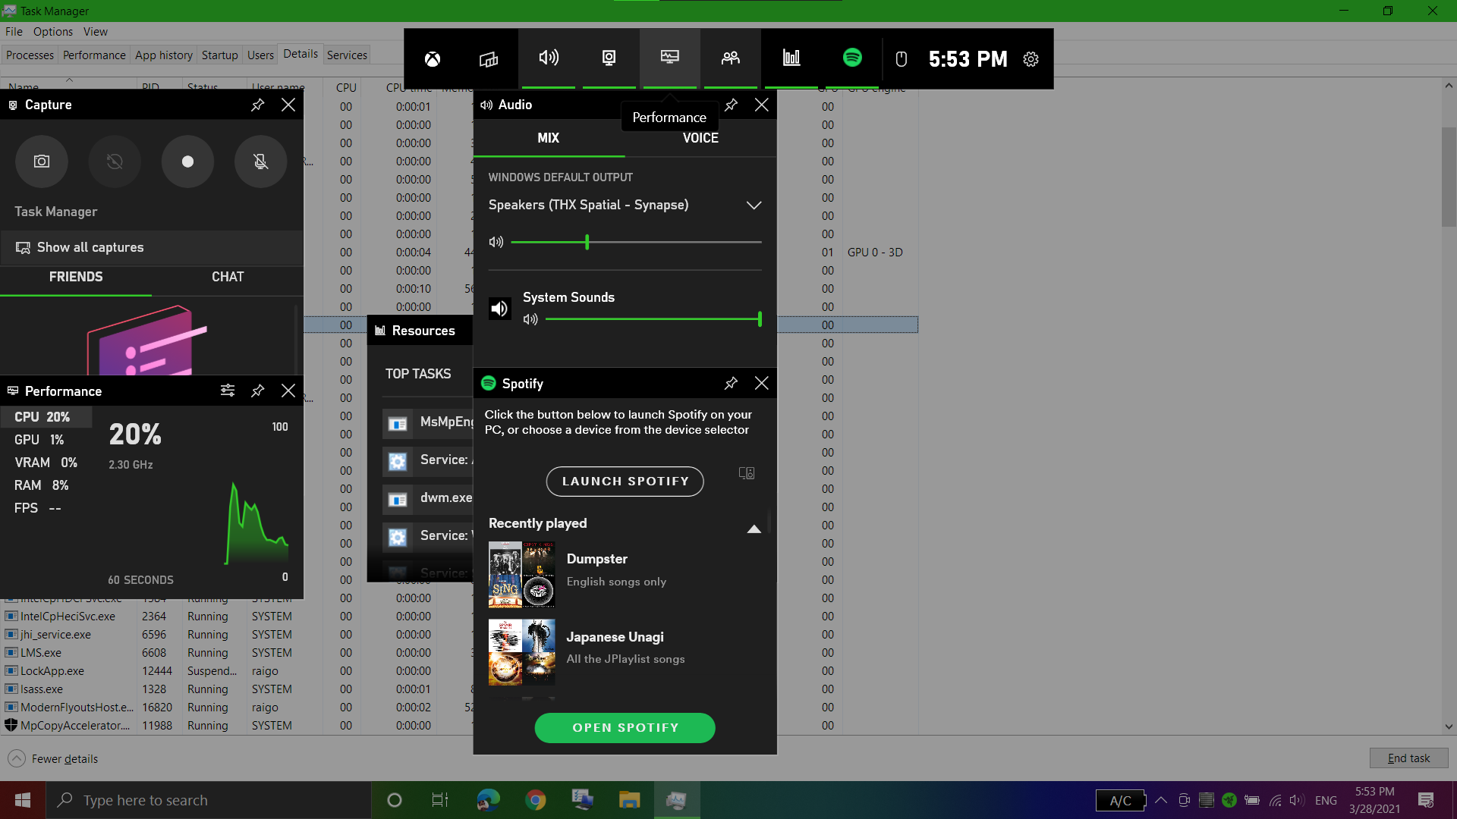1457x819 pixels.
Task: Open File Explorer from the taskbar
Action: pyautogui.click(x=629, y=800)
